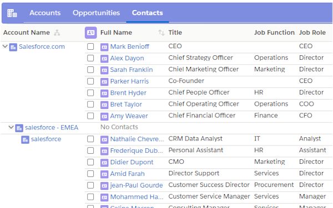Open the jean-Paul Gourde contact link

click(x=137, y=185)
